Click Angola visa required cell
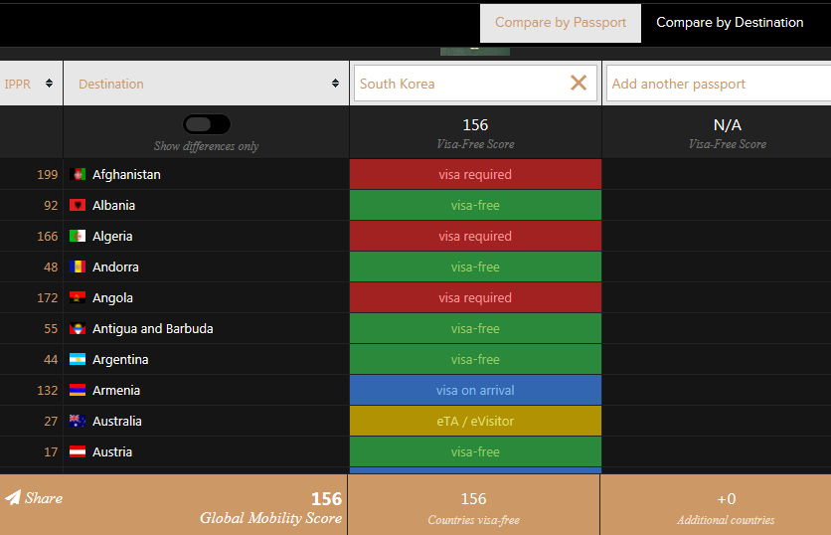 [475, 297]
